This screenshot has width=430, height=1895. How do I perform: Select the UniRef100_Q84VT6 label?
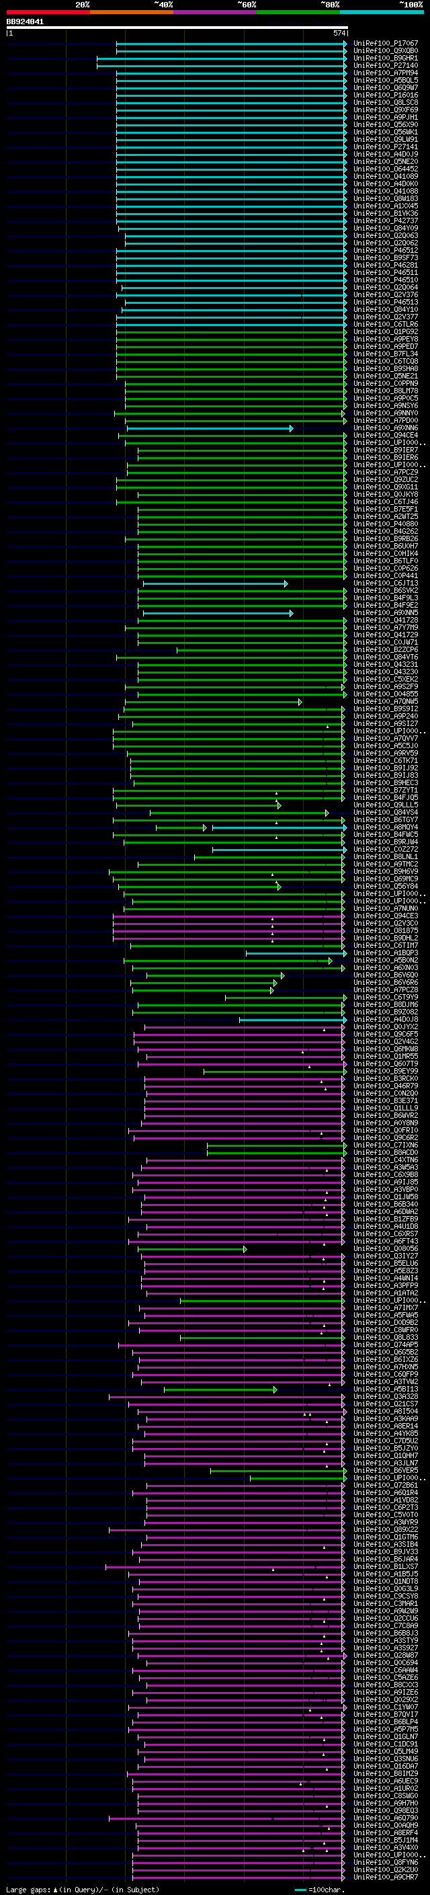pyautogui.click(x=386, y=657)
